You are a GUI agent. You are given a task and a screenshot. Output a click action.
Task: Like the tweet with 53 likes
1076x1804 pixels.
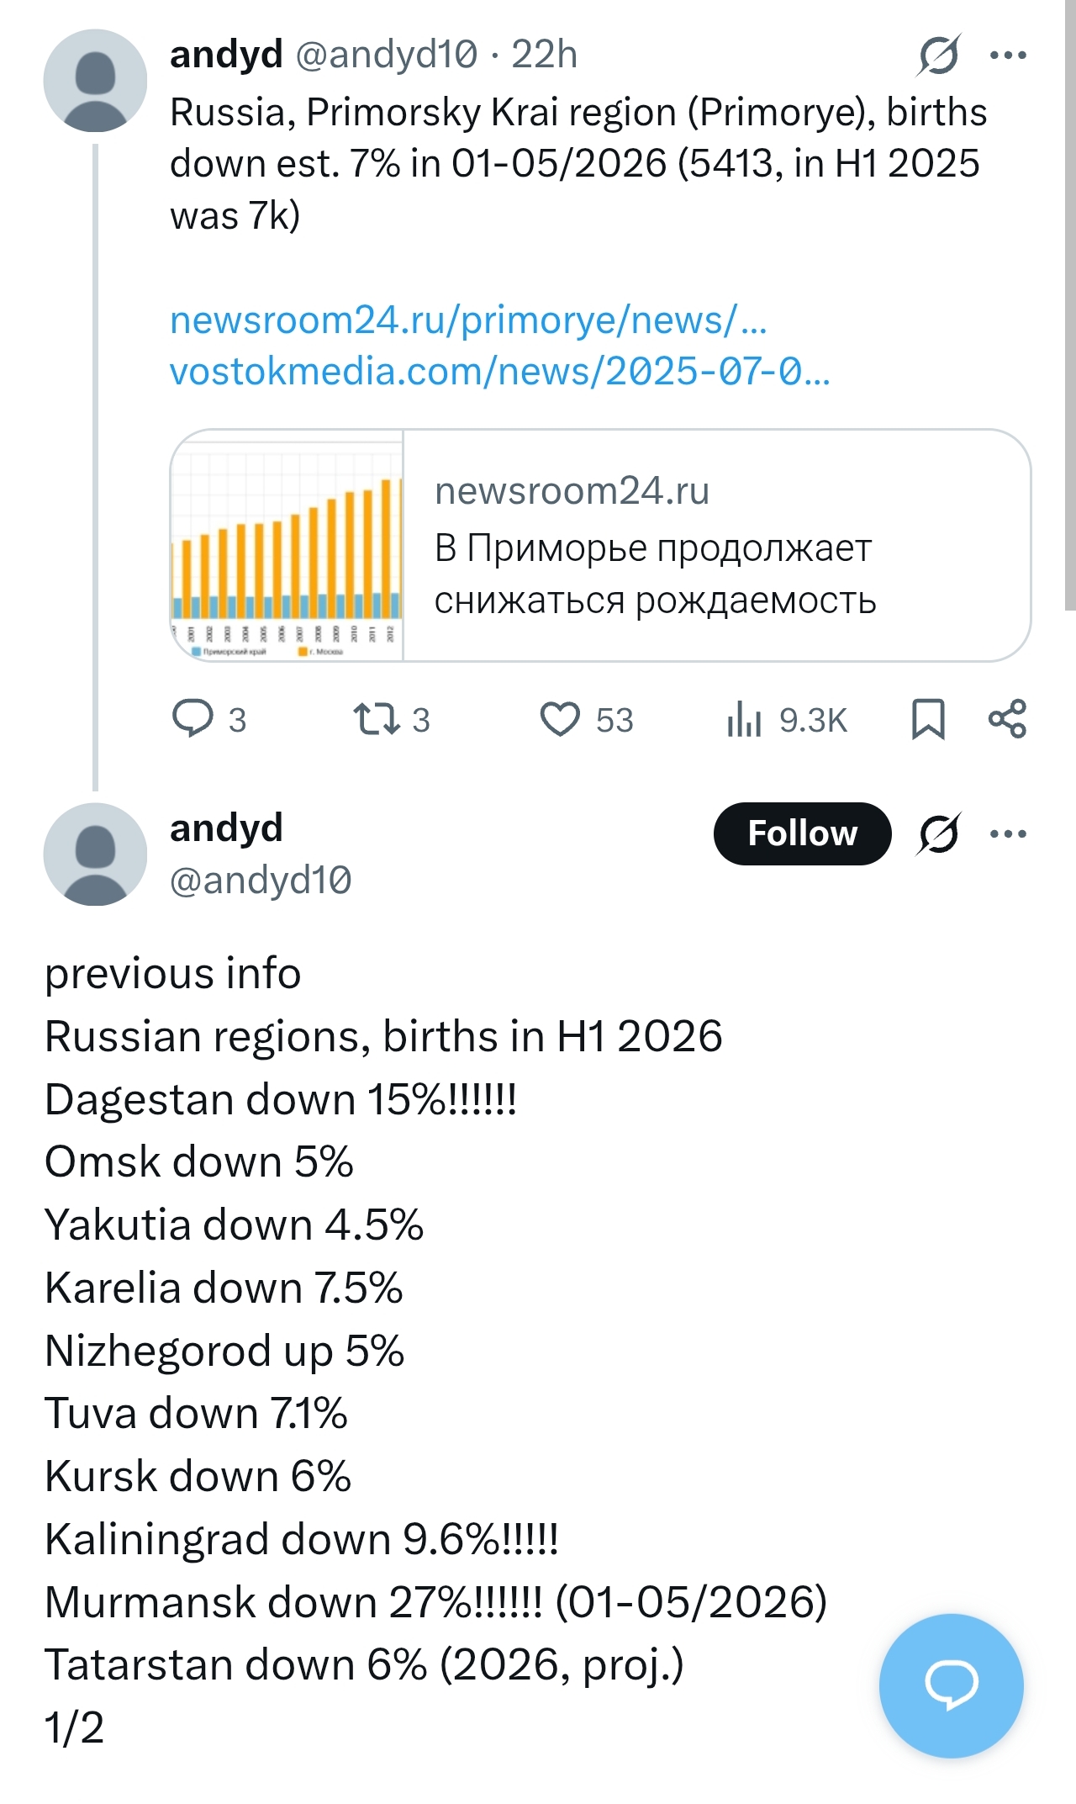(x=586, y=719)
